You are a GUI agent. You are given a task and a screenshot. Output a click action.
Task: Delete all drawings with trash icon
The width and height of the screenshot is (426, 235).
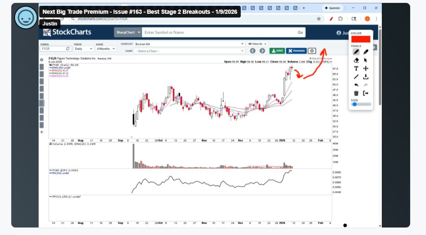tap(356, 93)
